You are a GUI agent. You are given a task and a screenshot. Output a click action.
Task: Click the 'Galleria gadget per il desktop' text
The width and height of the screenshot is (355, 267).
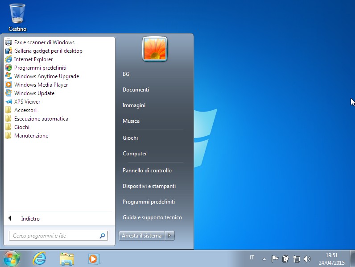coord(48,51)
